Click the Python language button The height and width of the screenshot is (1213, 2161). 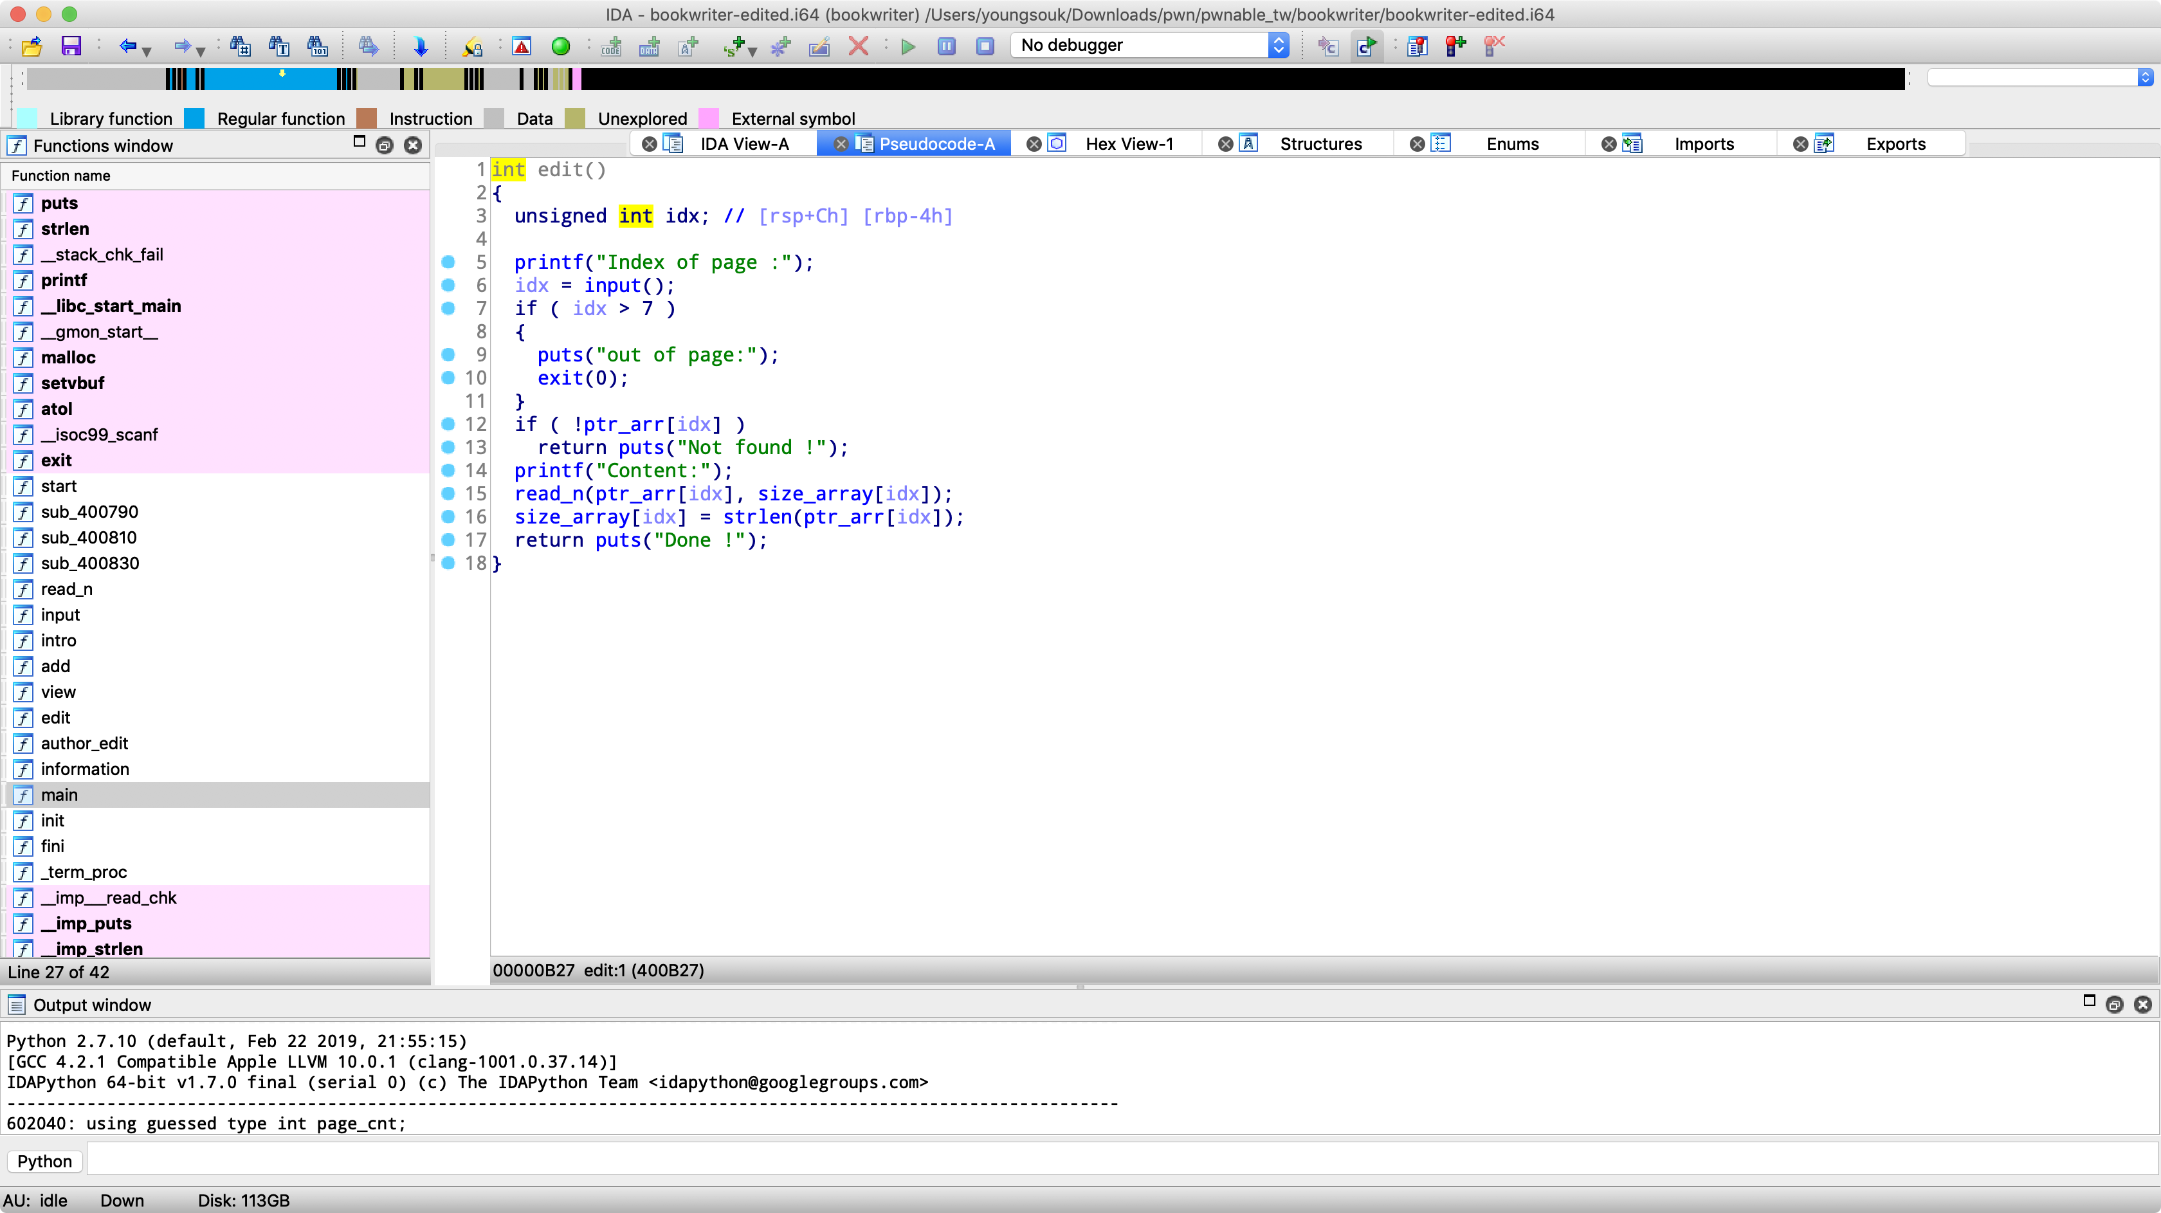tap(44, 1161)
